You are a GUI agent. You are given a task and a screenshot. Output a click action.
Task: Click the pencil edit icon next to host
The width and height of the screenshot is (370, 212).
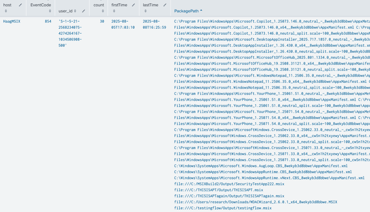click(x=21, y=5)
